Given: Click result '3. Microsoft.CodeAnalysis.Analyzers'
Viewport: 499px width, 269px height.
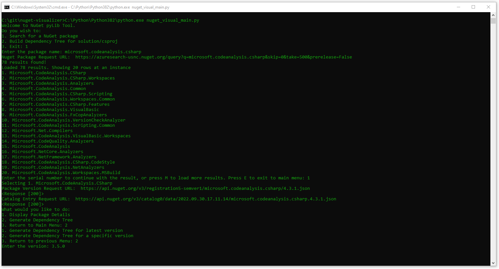Looking at the screenshot, I should [x=48, y=83].
